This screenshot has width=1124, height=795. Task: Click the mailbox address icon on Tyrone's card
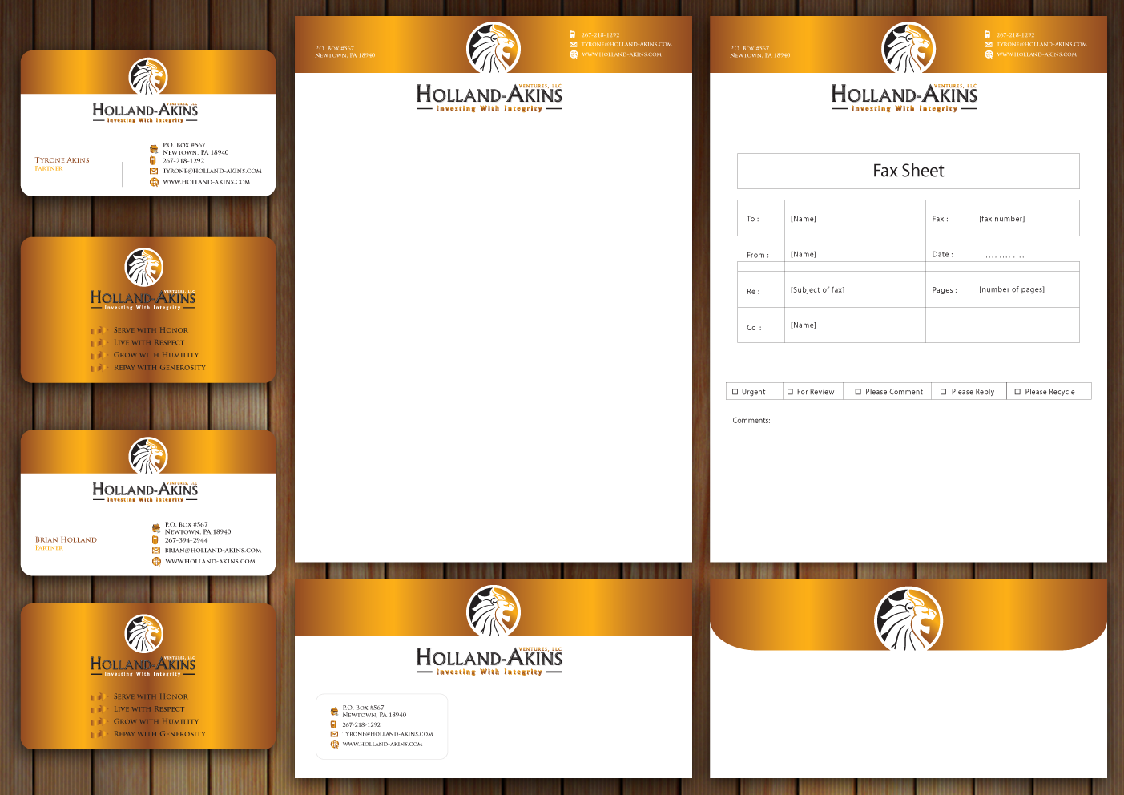click(154, 148)
